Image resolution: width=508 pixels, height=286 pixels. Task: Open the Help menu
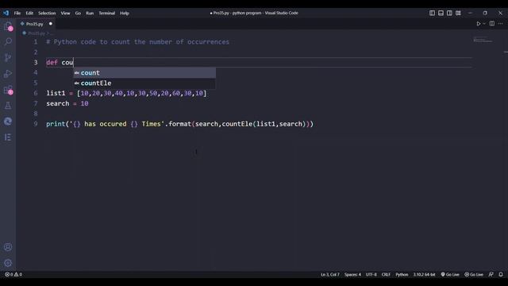[x=125, y=13]
